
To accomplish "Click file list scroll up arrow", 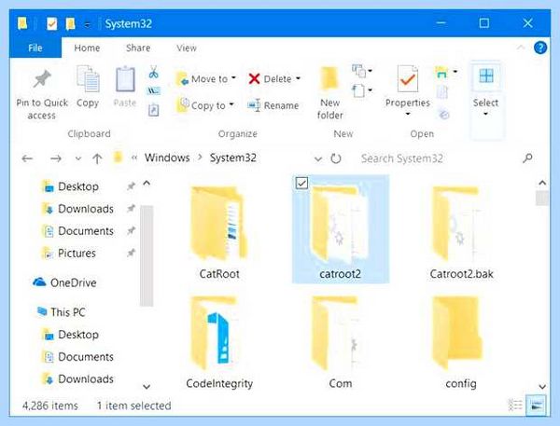I will click(x=542, y=183).
